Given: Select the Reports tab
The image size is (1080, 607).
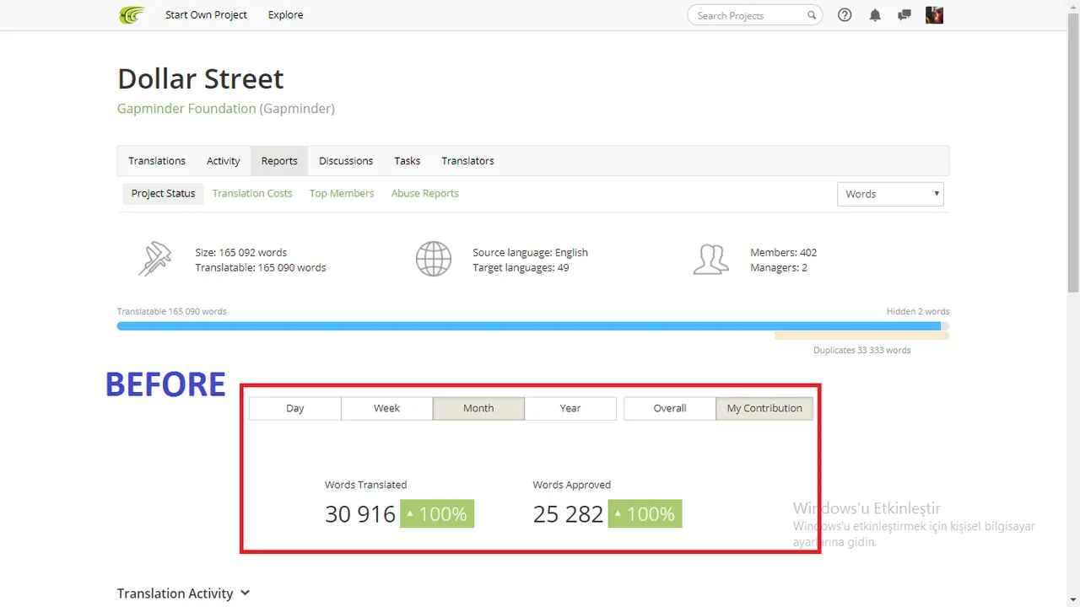Looking at the screenshot, I should [x=279, y=161].
